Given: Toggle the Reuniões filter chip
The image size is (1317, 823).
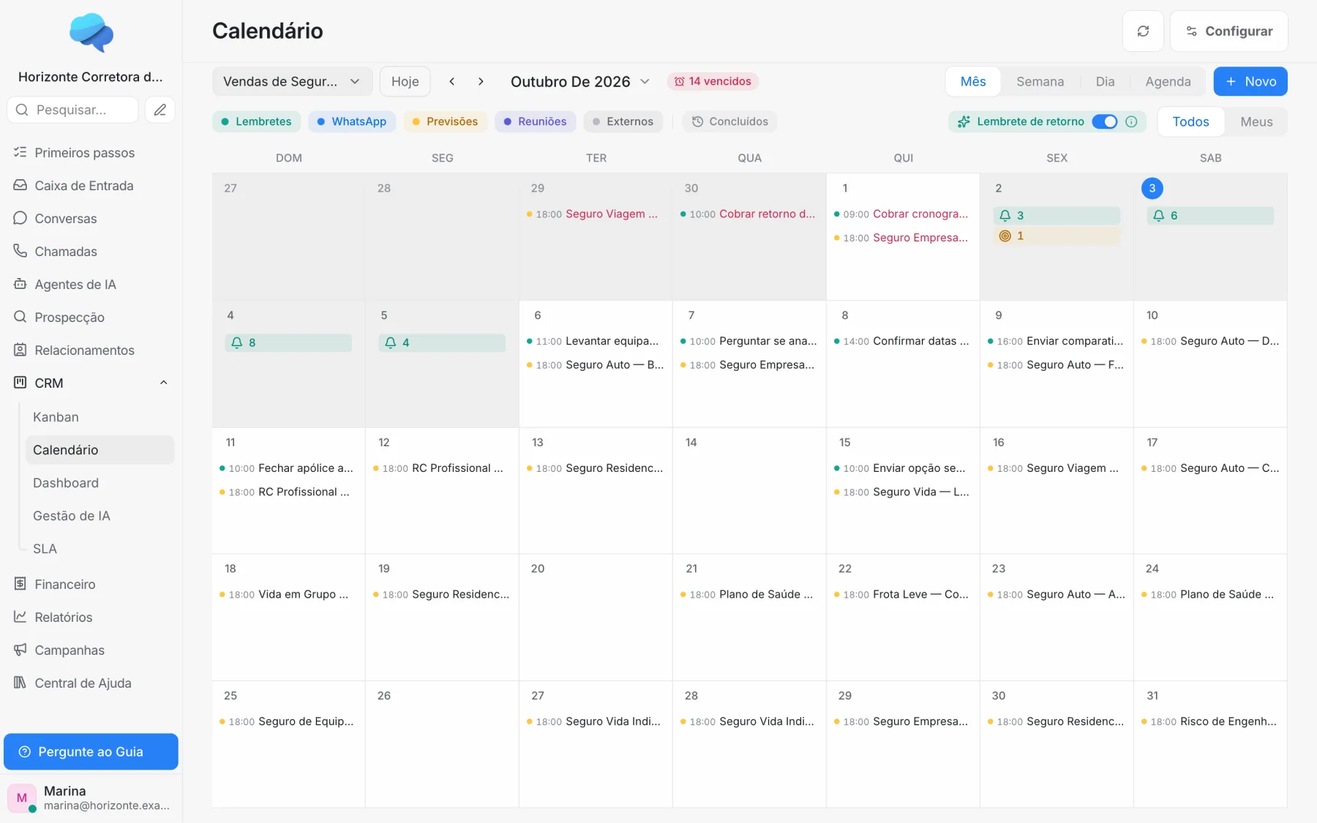Looking at the screenshot, I should 536,121.
